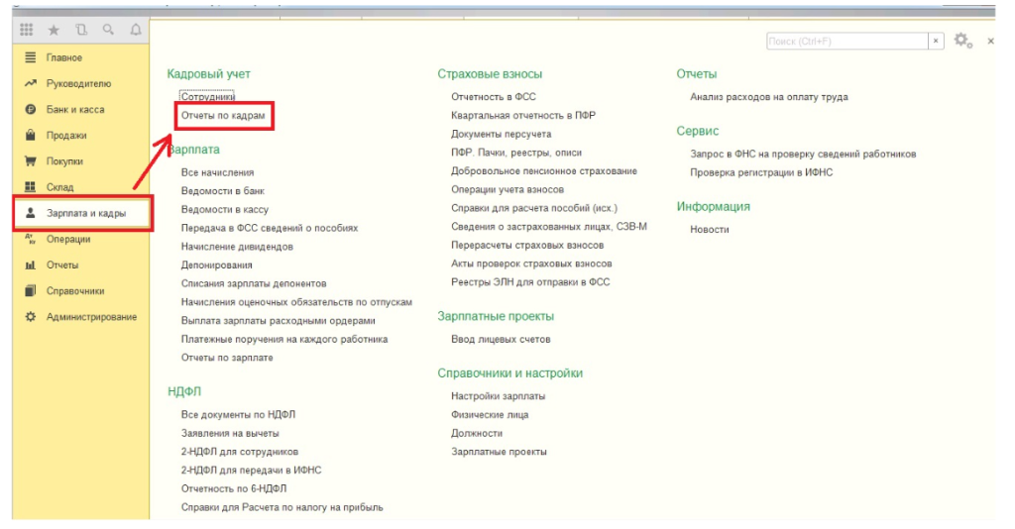Open Отчеты по кадрам link

(223, 115)
